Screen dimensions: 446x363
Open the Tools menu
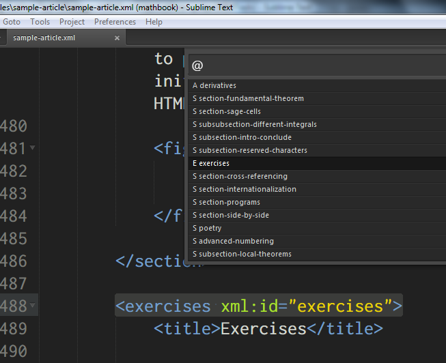pos(40,22)
